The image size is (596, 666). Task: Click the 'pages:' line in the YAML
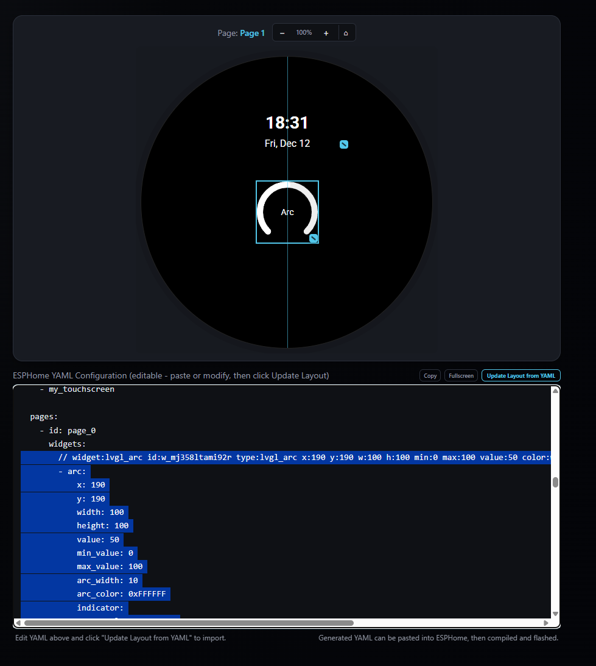coord(44,417)
